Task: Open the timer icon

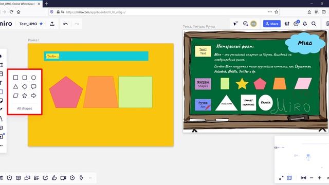Action: click(72, 178)
